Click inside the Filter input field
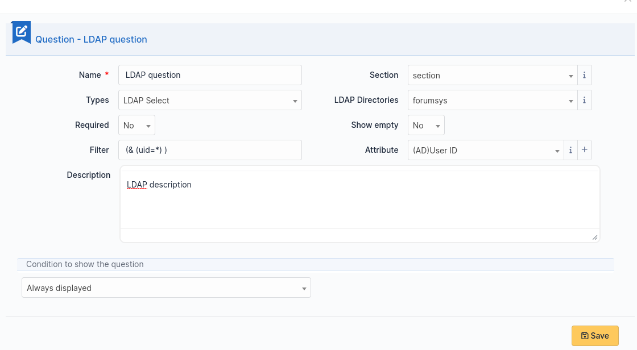 (x=210, y=150)
